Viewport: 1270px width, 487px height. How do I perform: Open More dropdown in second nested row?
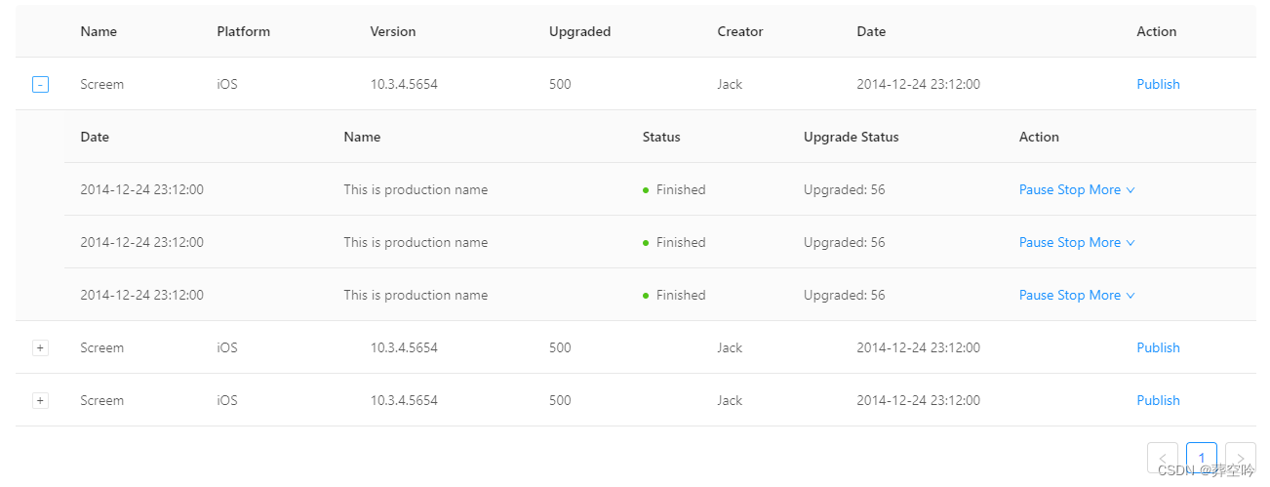pos(1112,243)
